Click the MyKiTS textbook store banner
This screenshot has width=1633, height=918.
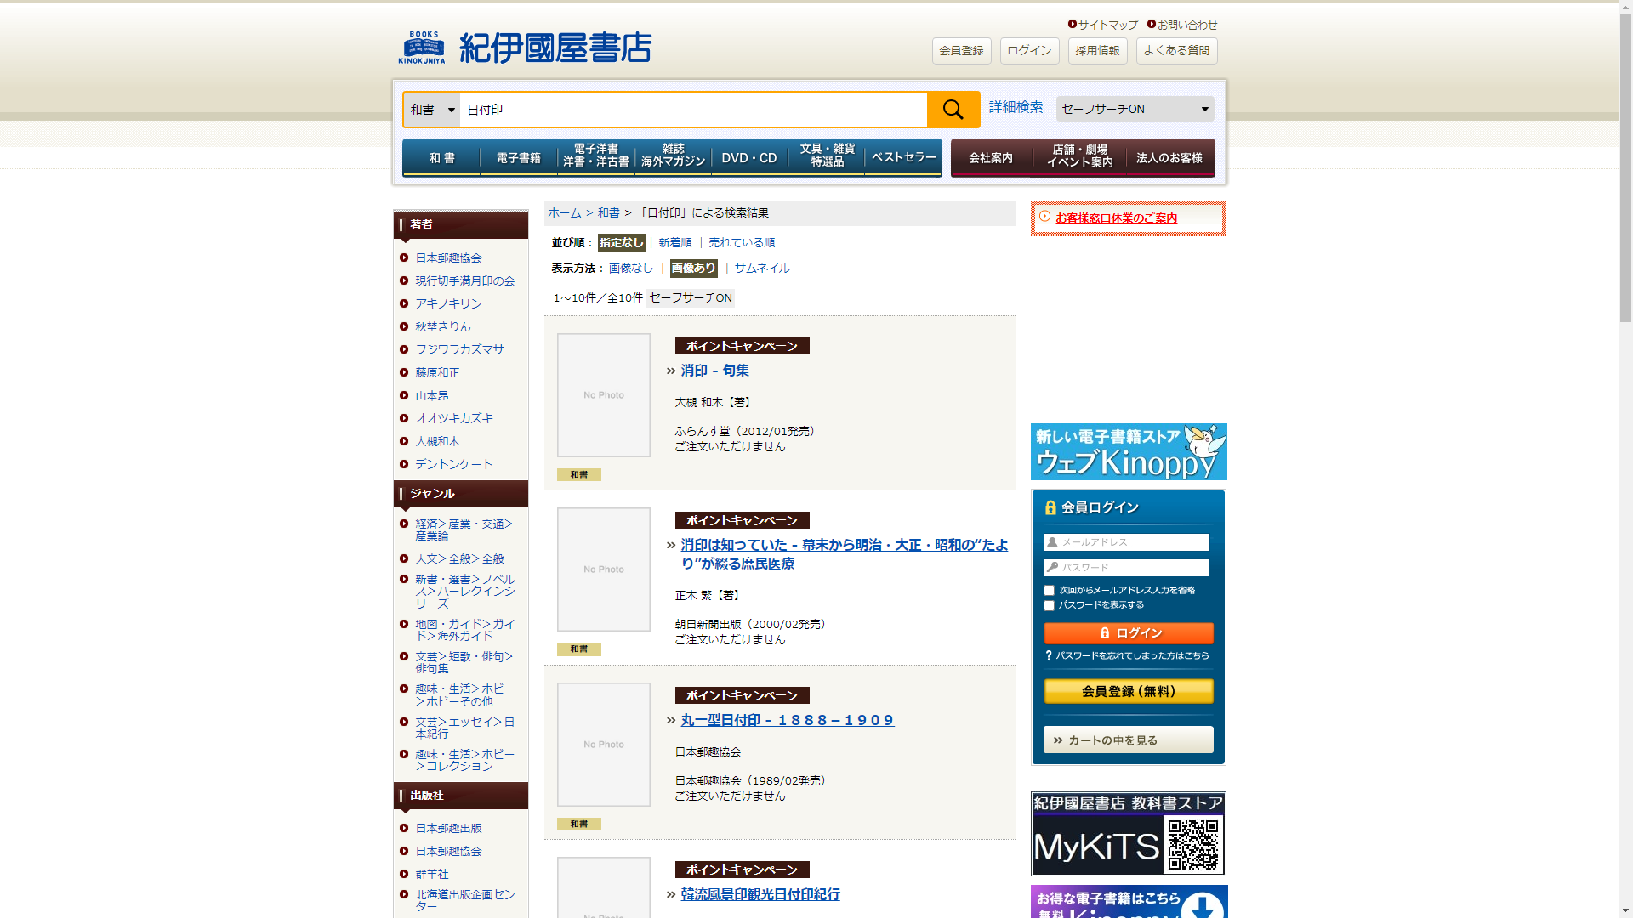coord(1128,834)
